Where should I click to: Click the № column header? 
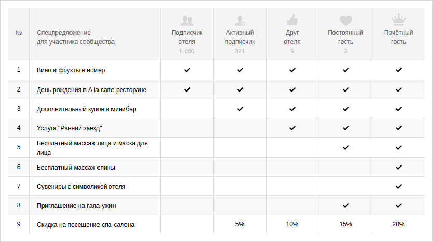[19, 33]
